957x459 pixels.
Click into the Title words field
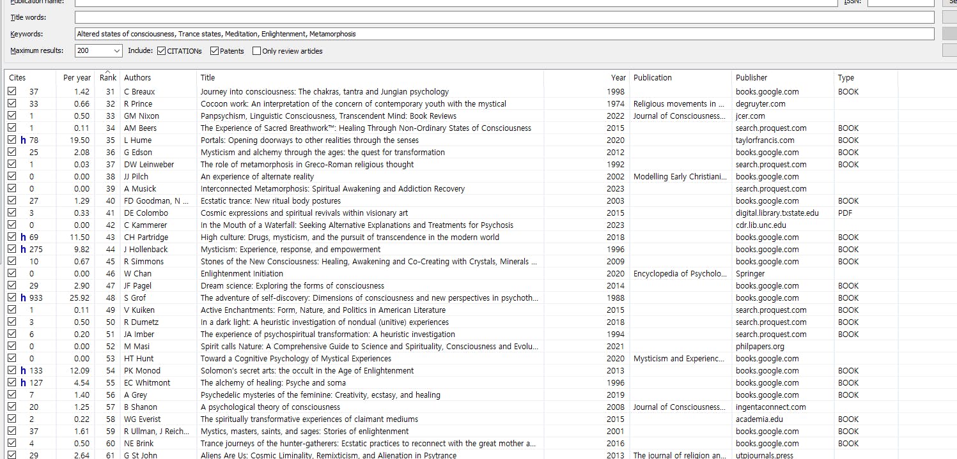[504, 17]
